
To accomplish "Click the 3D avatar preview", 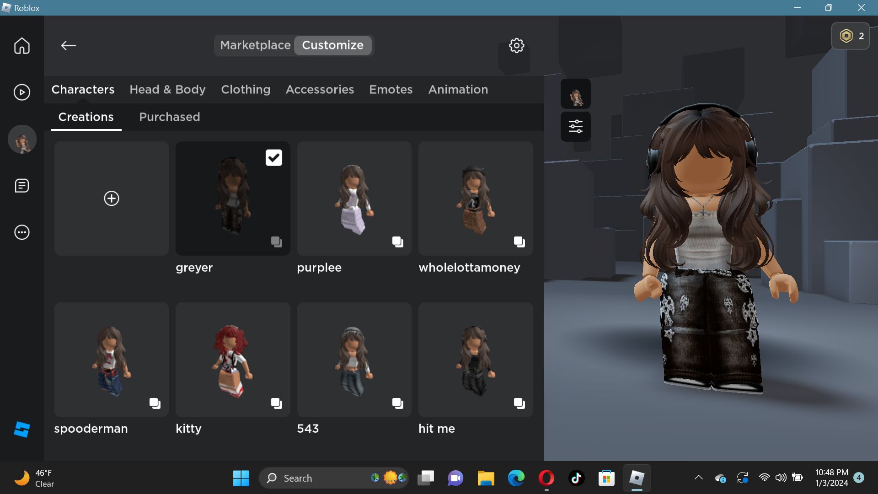I will pos(711,249).
